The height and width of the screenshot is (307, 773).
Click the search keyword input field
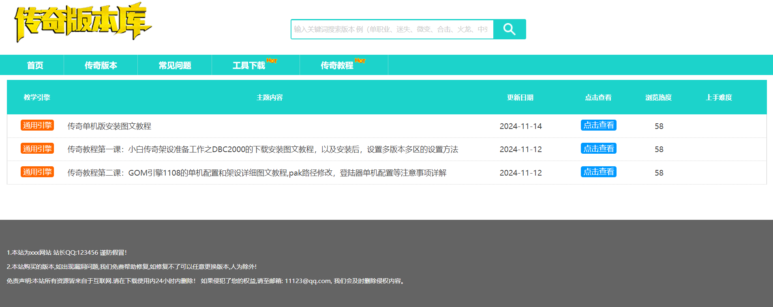point(392,29)
